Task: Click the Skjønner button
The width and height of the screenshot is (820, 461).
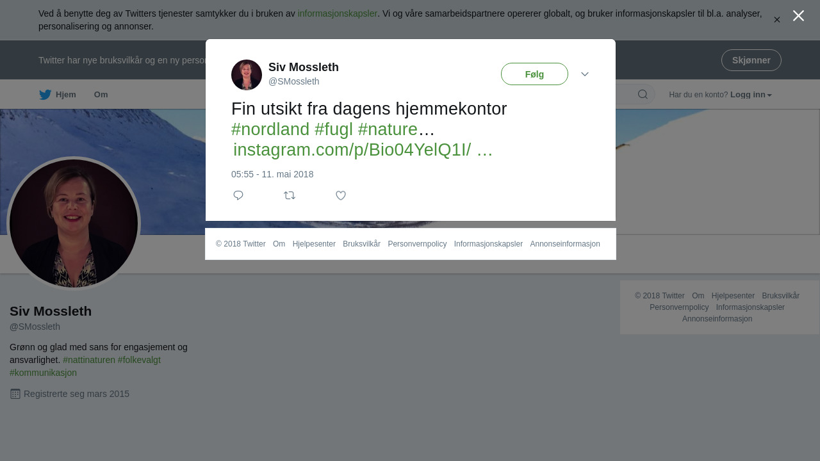Action: pos(751,60)
